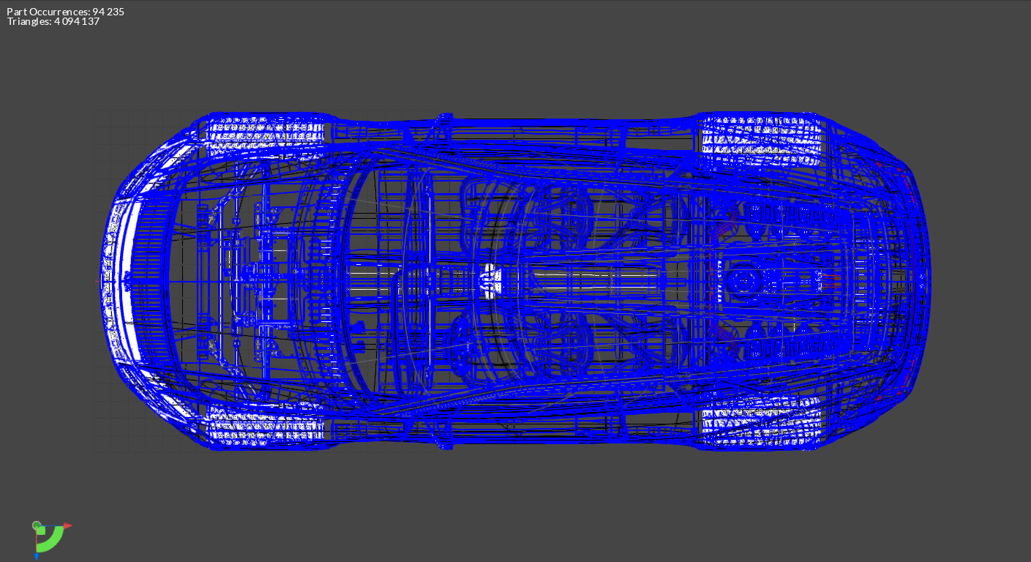
Task: Select the lower-right wheel of the car
Action: [x=761, y=423]
